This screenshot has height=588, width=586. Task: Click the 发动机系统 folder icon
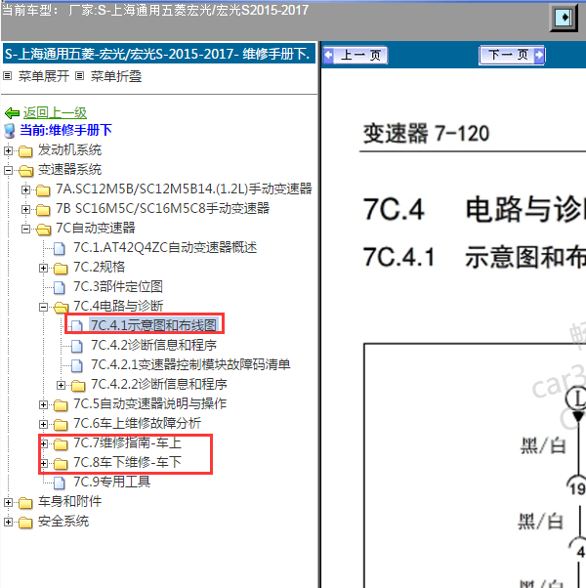tap(25, 151)
